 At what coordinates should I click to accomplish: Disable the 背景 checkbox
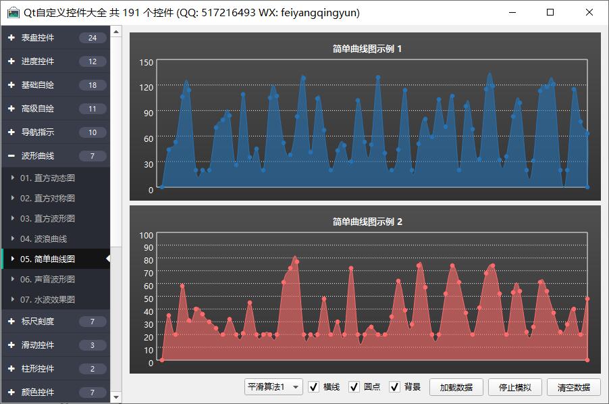point(395,387)
